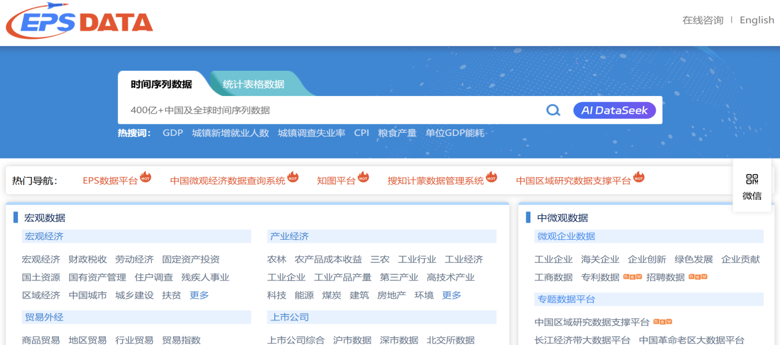Open 高技术产业 database
Image resolution: width=780 pixels, height=345 pixels.
click(x=451, y=277)
